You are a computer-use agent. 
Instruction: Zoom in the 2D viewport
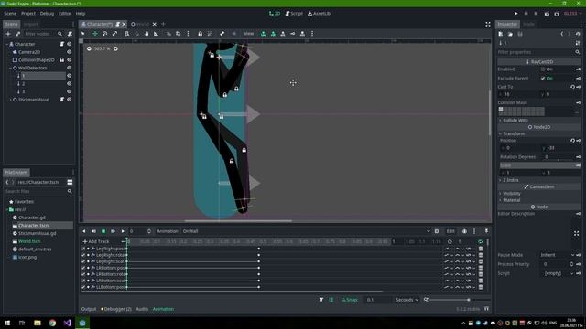(x=115, y=48)
